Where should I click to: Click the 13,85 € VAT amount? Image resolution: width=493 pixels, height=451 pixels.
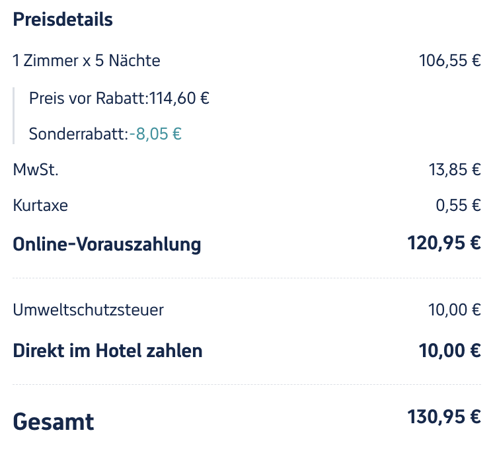[455, 170]
